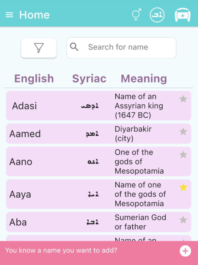198x265 pixels.
Task: Open the baby face favorites icon
Action: (x=182, y=15)
